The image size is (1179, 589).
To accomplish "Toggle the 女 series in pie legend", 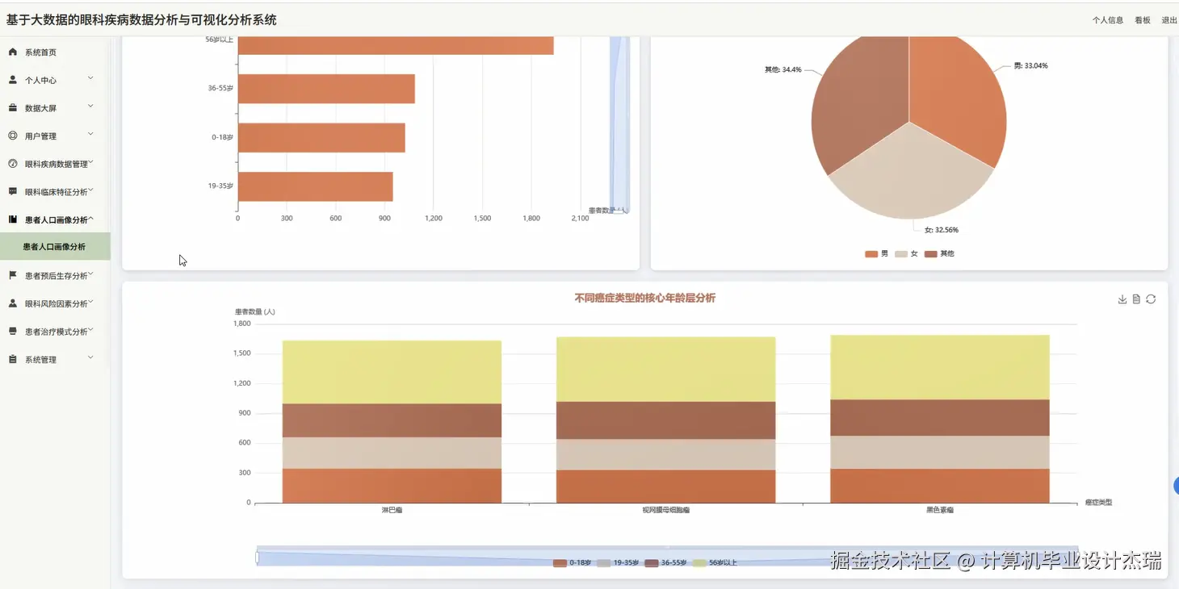I will [x=906, y=254].
